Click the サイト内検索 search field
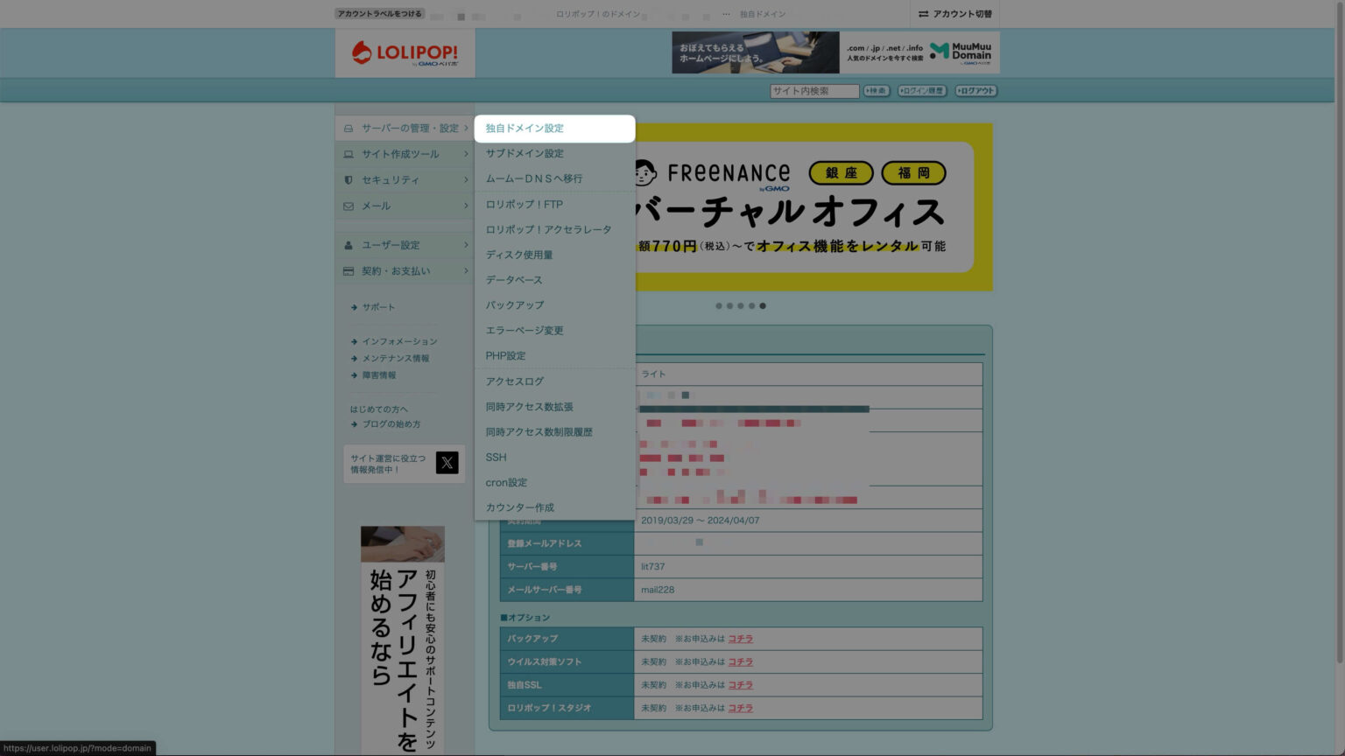The image size is (1345, 756). click(813, 90)
